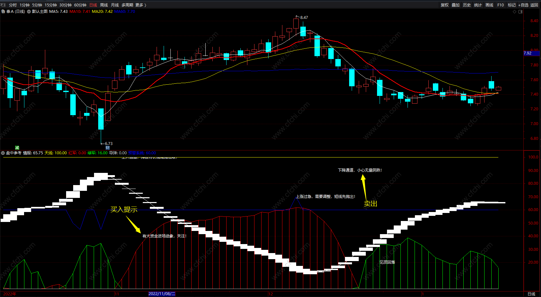541x297 pixels.
Task: Open the 统计 statistics button
Action: pyautogui.click(x=478, y=5)
